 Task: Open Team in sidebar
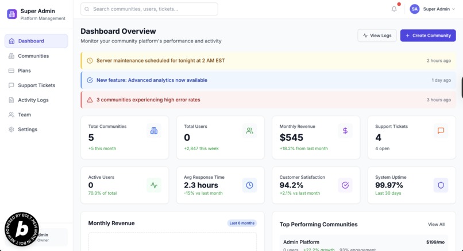(x=36, y=115)
